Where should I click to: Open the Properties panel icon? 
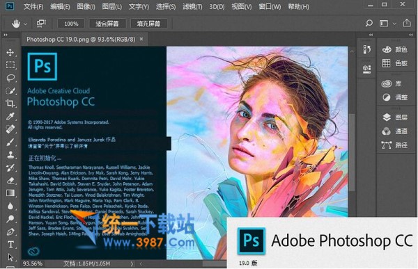pyautogui.click(x=366, y=69)
